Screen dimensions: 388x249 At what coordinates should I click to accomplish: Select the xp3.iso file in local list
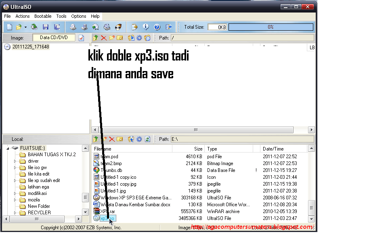107,218
